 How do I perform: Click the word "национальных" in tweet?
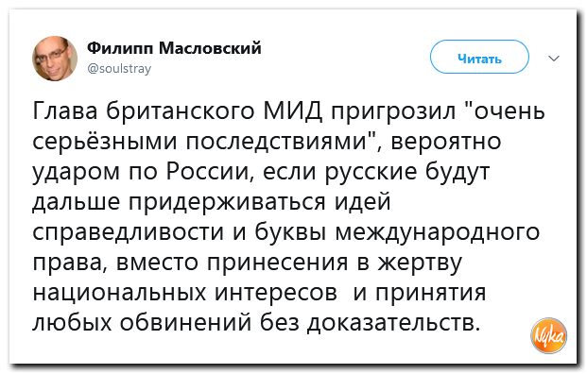pyautogui.click(x=119, y=293)
